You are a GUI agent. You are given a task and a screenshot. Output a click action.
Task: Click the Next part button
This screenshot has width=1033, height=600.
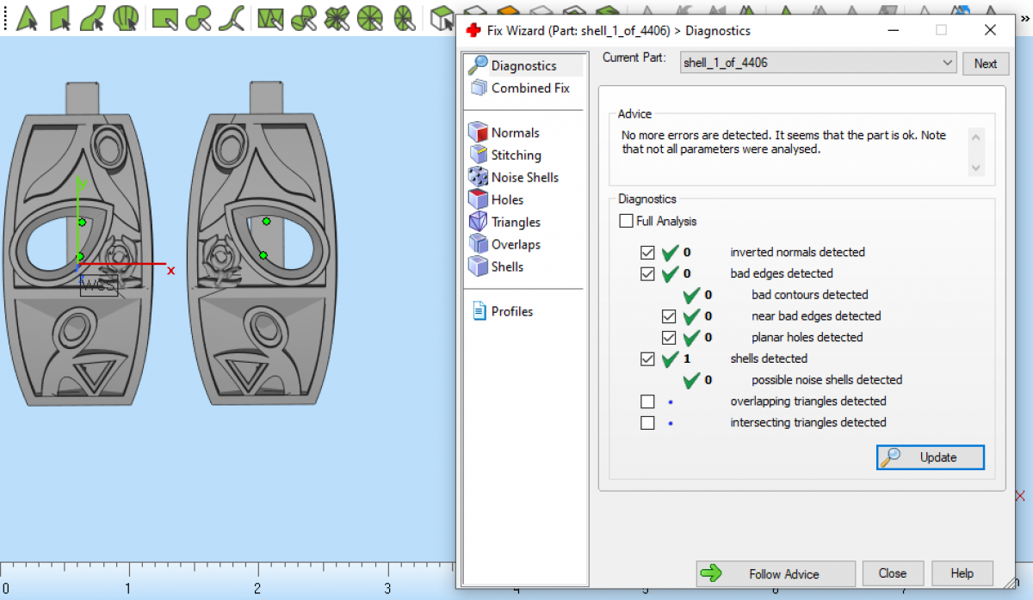pyautogui.click(x=985, y=64)
